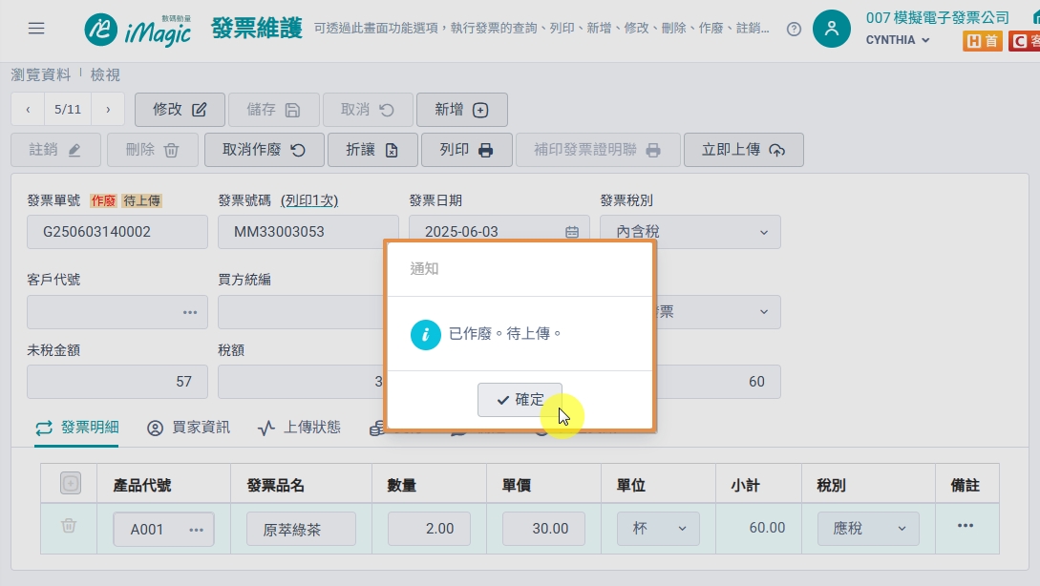The width and height of the screenshot is (1040, 586).
Task: Go to the next invoice record
Action: point(108,110)
